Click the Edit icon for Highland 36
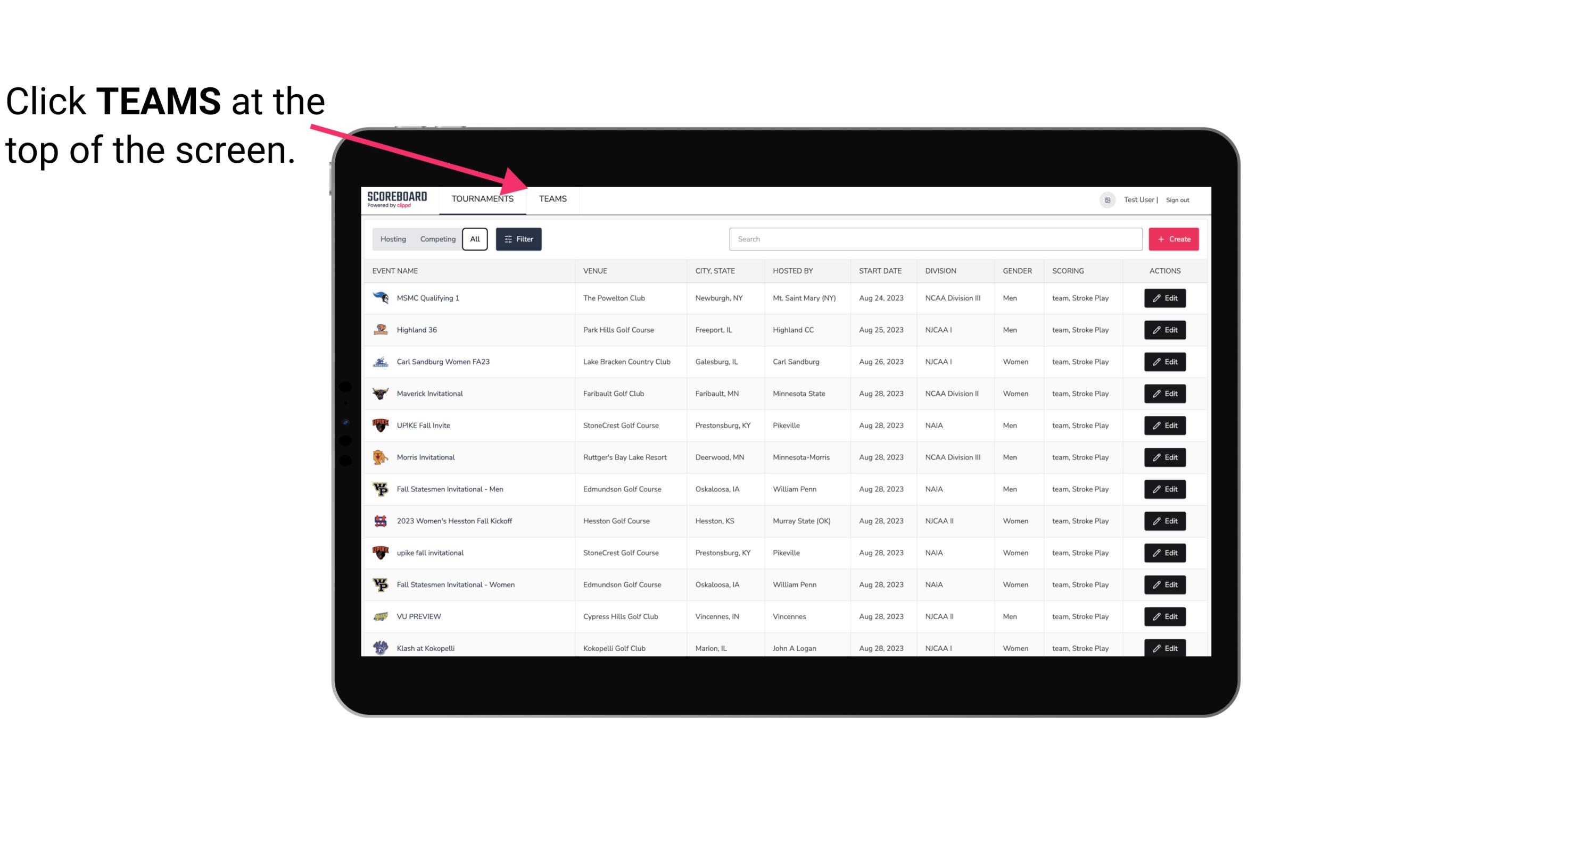 click(x=1166, y=330)
